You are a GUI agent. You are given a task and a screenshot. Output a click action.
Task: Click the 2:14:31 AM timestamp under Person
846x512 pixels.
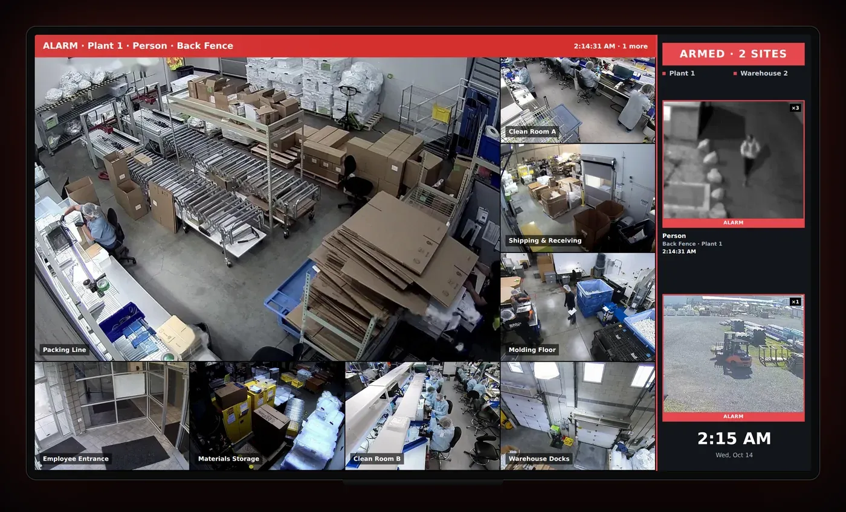click(x=679, y=252)
